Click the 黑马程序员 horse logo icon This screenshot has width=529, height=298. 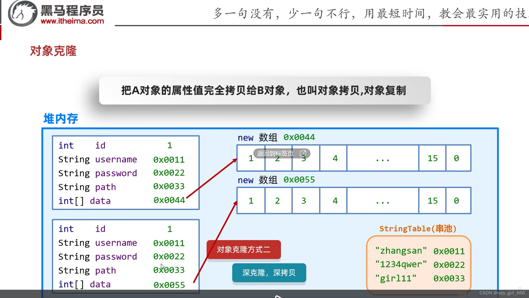point(22,14)
